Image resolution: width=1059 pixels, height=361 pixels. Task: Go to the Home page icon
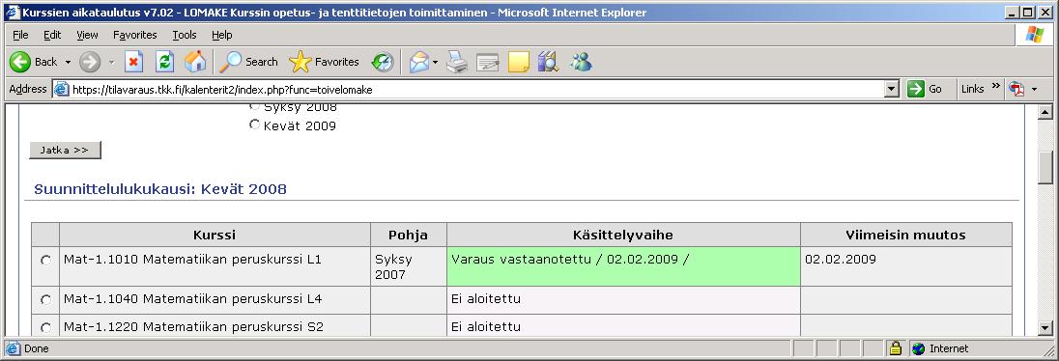tap(195, 62)
